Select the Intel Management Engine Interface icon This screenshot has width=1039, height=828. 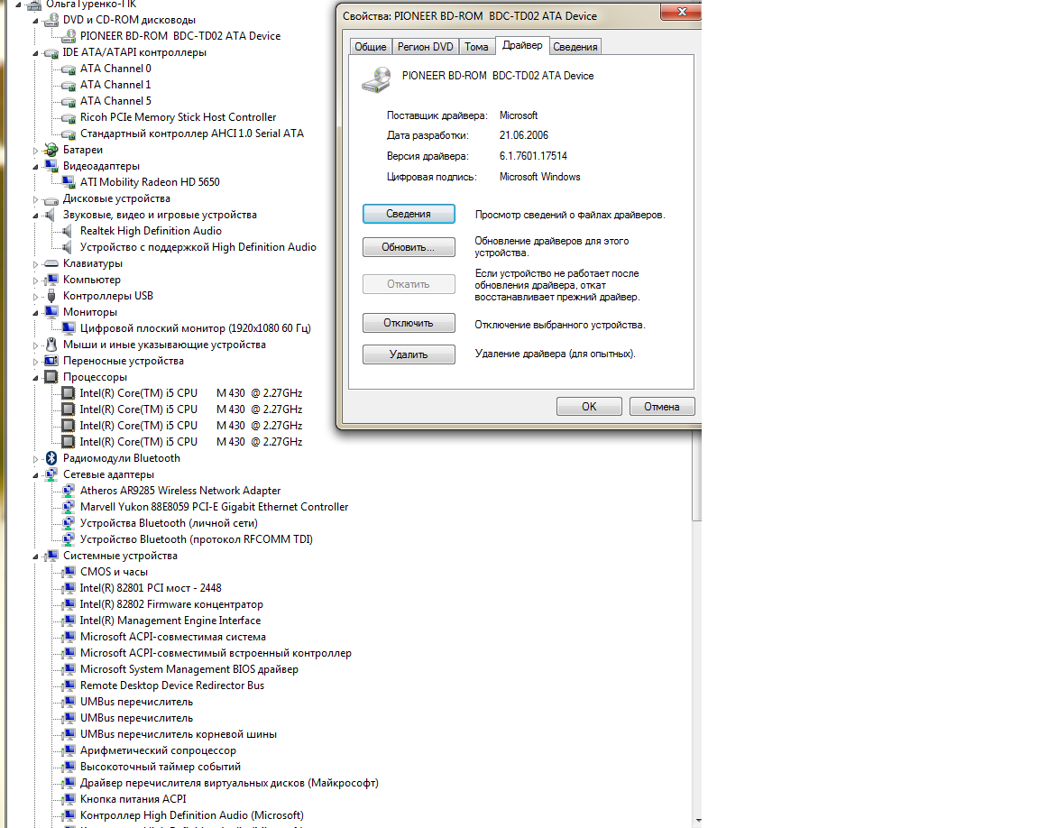coord(69,621)
